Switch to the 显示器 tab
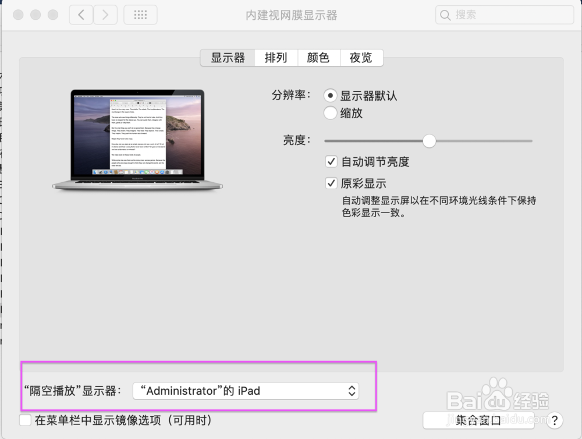This screenshot has height=439, width=582. 228,58
